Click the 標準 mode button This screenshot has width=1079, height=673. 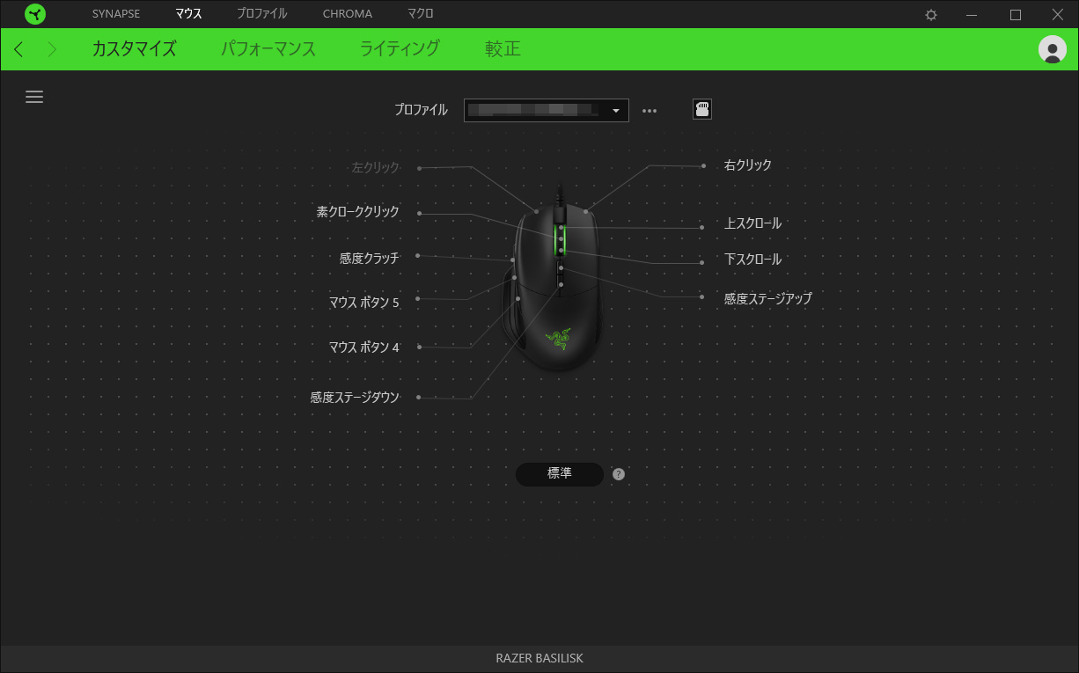tap(560, 474)
